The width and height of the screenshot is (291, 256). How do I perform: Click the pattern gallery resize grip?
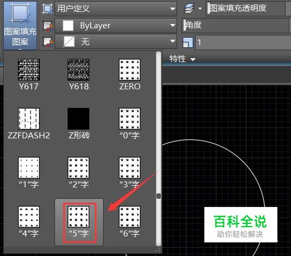157,249
